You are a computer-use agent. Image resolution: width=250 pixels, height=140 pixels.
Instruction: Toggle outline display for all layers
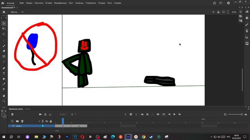(43, 121)
